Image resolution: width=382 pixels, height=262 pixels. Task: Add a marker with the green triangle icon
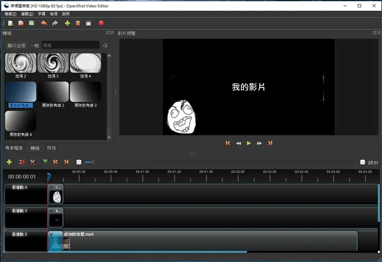[45, 161]
